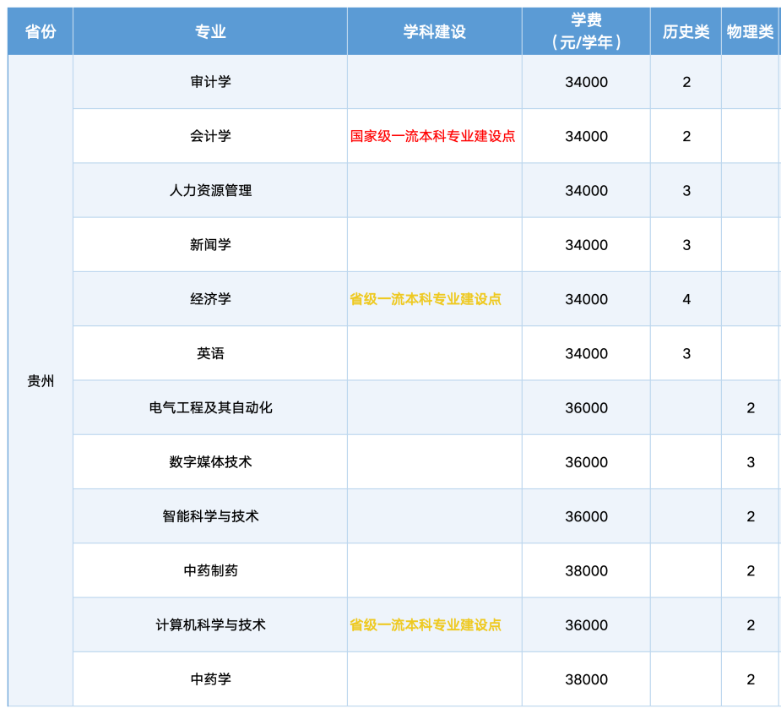Click the 36000 tuition for 智能科学与技术
The image size is (781, 714).
tap(586, 516)
